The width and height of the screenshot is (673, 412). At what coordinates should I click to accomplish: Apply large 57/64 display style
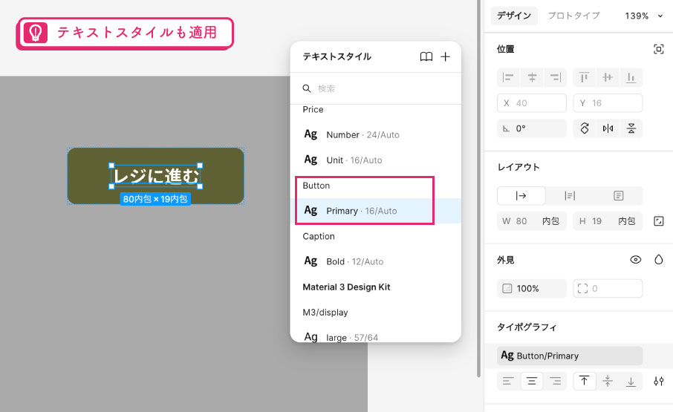click(x=376, y=336)
